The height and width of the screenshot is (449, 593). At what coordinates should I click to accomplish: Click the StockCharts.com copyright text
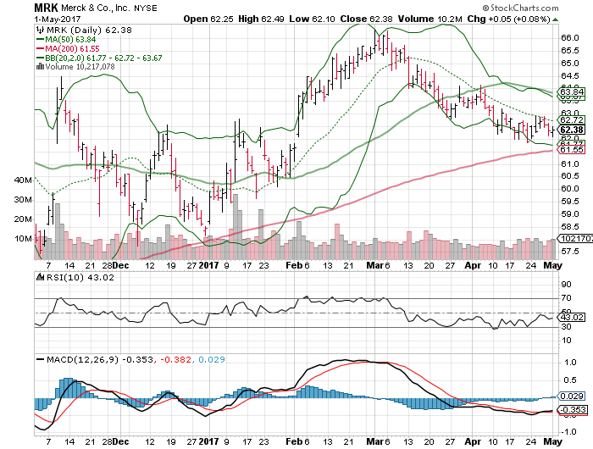point(520,8)
